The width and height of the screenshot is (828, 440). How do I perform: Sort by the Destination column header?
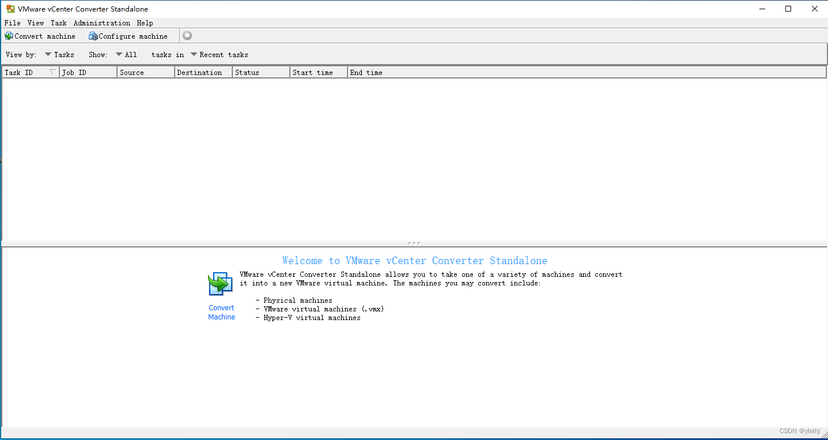point(204,73)
